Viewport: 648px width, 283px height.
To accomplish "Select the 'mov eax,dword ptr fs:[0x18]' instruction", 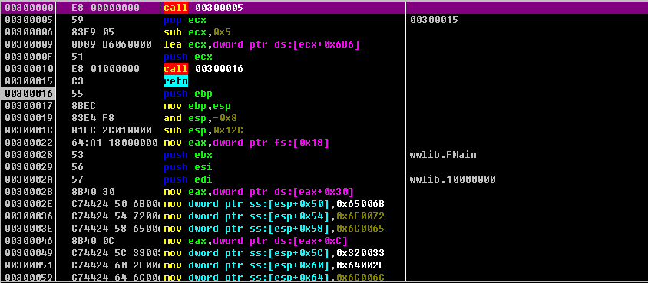I will 246,143.
